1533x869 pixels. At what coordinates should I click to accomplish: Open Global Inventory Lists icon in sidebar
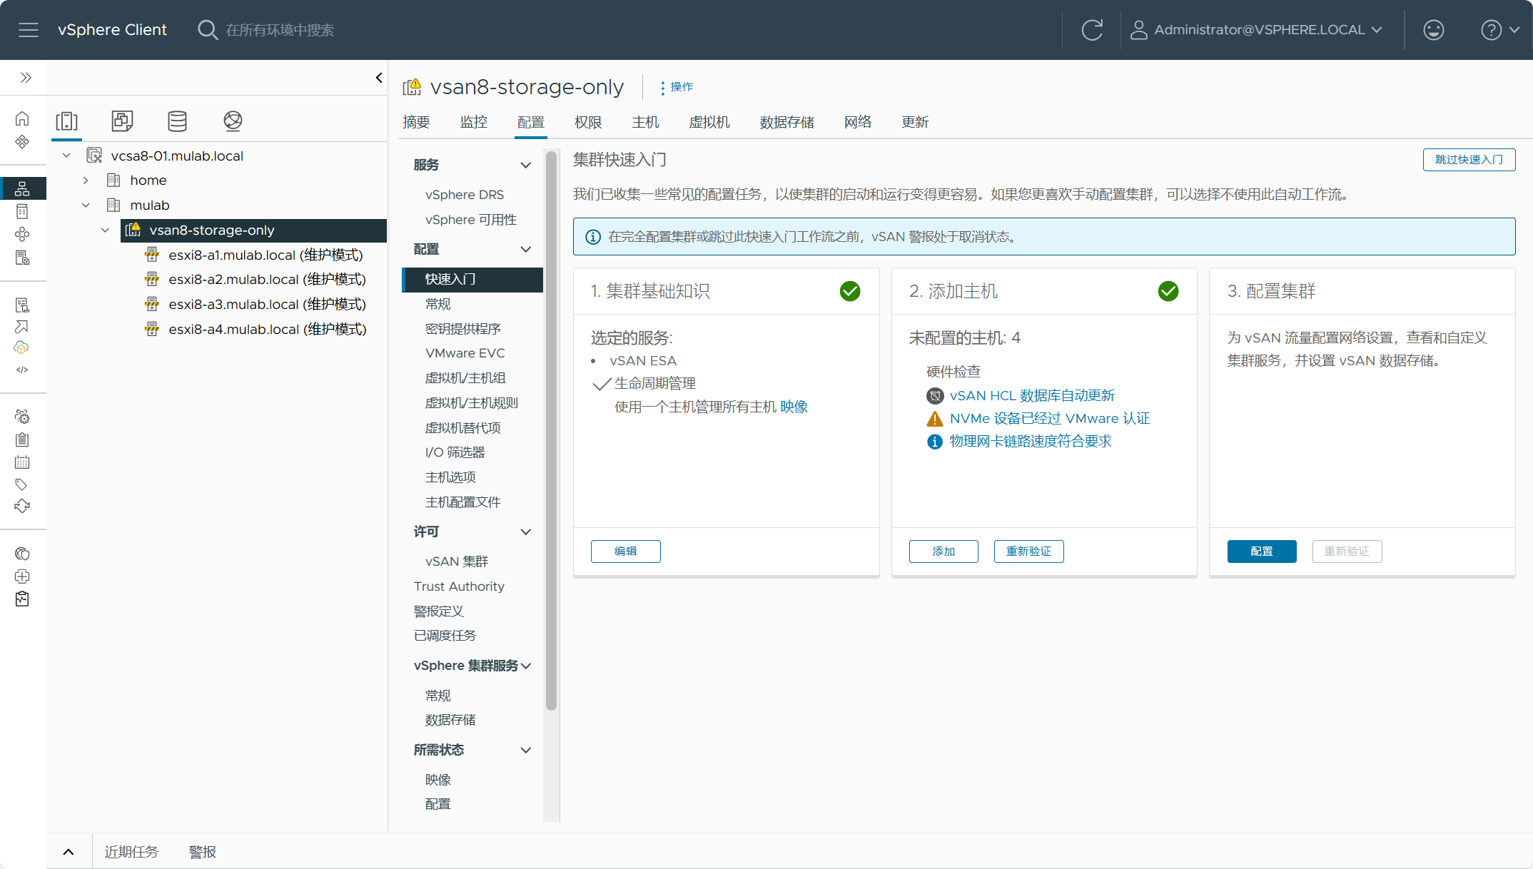point(22,258)
